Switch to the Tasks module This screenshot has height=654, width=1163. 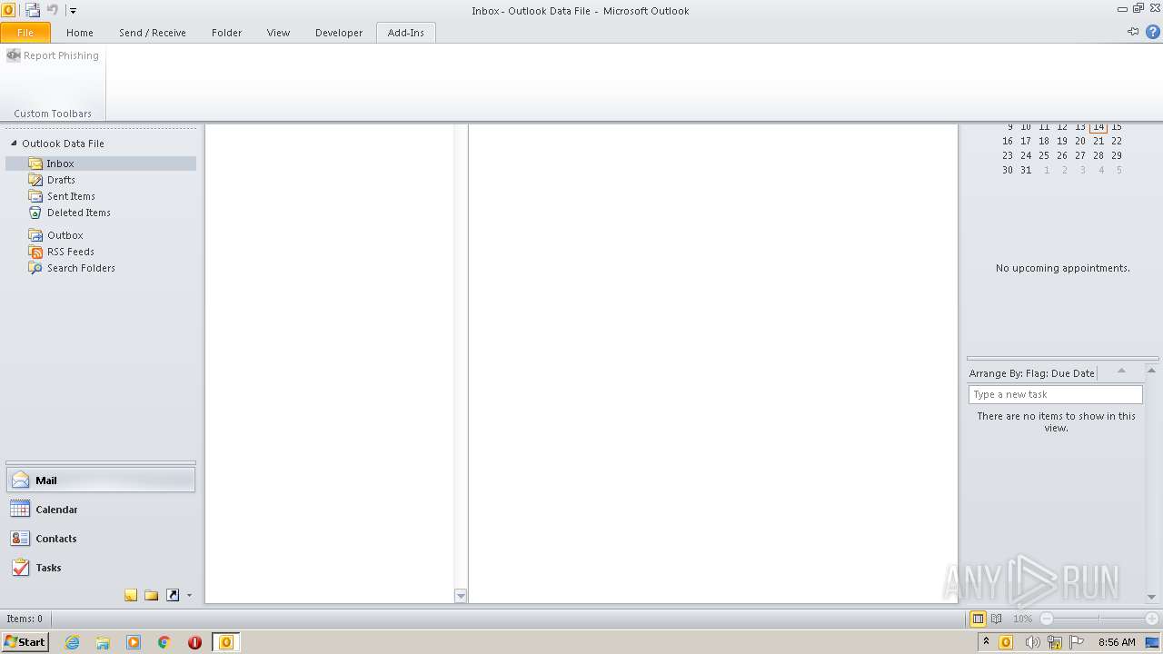[x=101, y=568]
